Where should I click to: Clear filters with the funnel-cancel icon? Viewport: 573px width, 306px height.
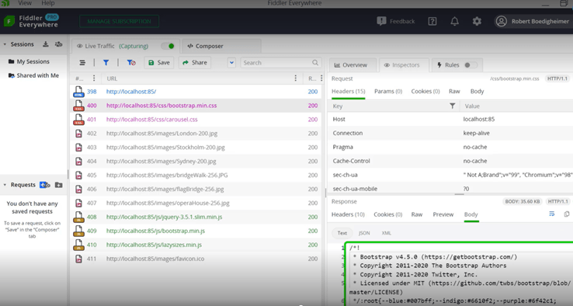[x=131, y=62]
